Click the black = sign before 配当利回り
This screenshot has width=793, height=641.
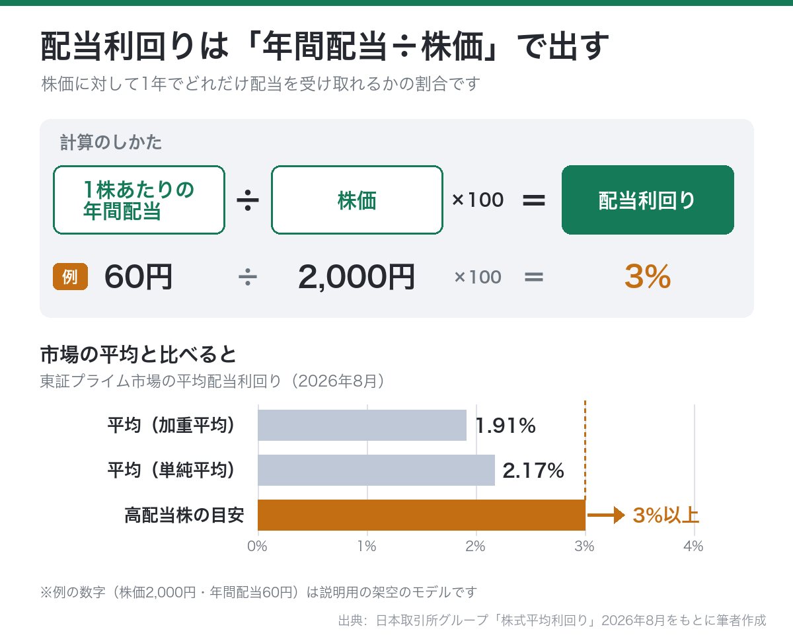(x=534, y=200)
